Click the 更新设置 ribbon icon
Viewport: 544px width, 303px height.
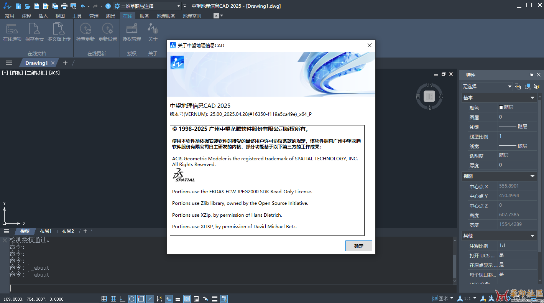point(108,32)
